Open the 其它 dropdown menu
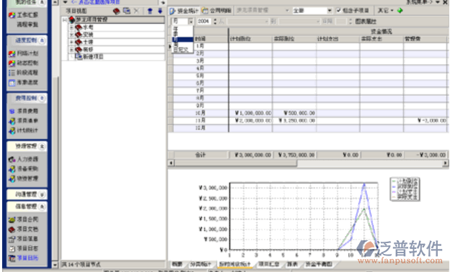 click(385, 11)
